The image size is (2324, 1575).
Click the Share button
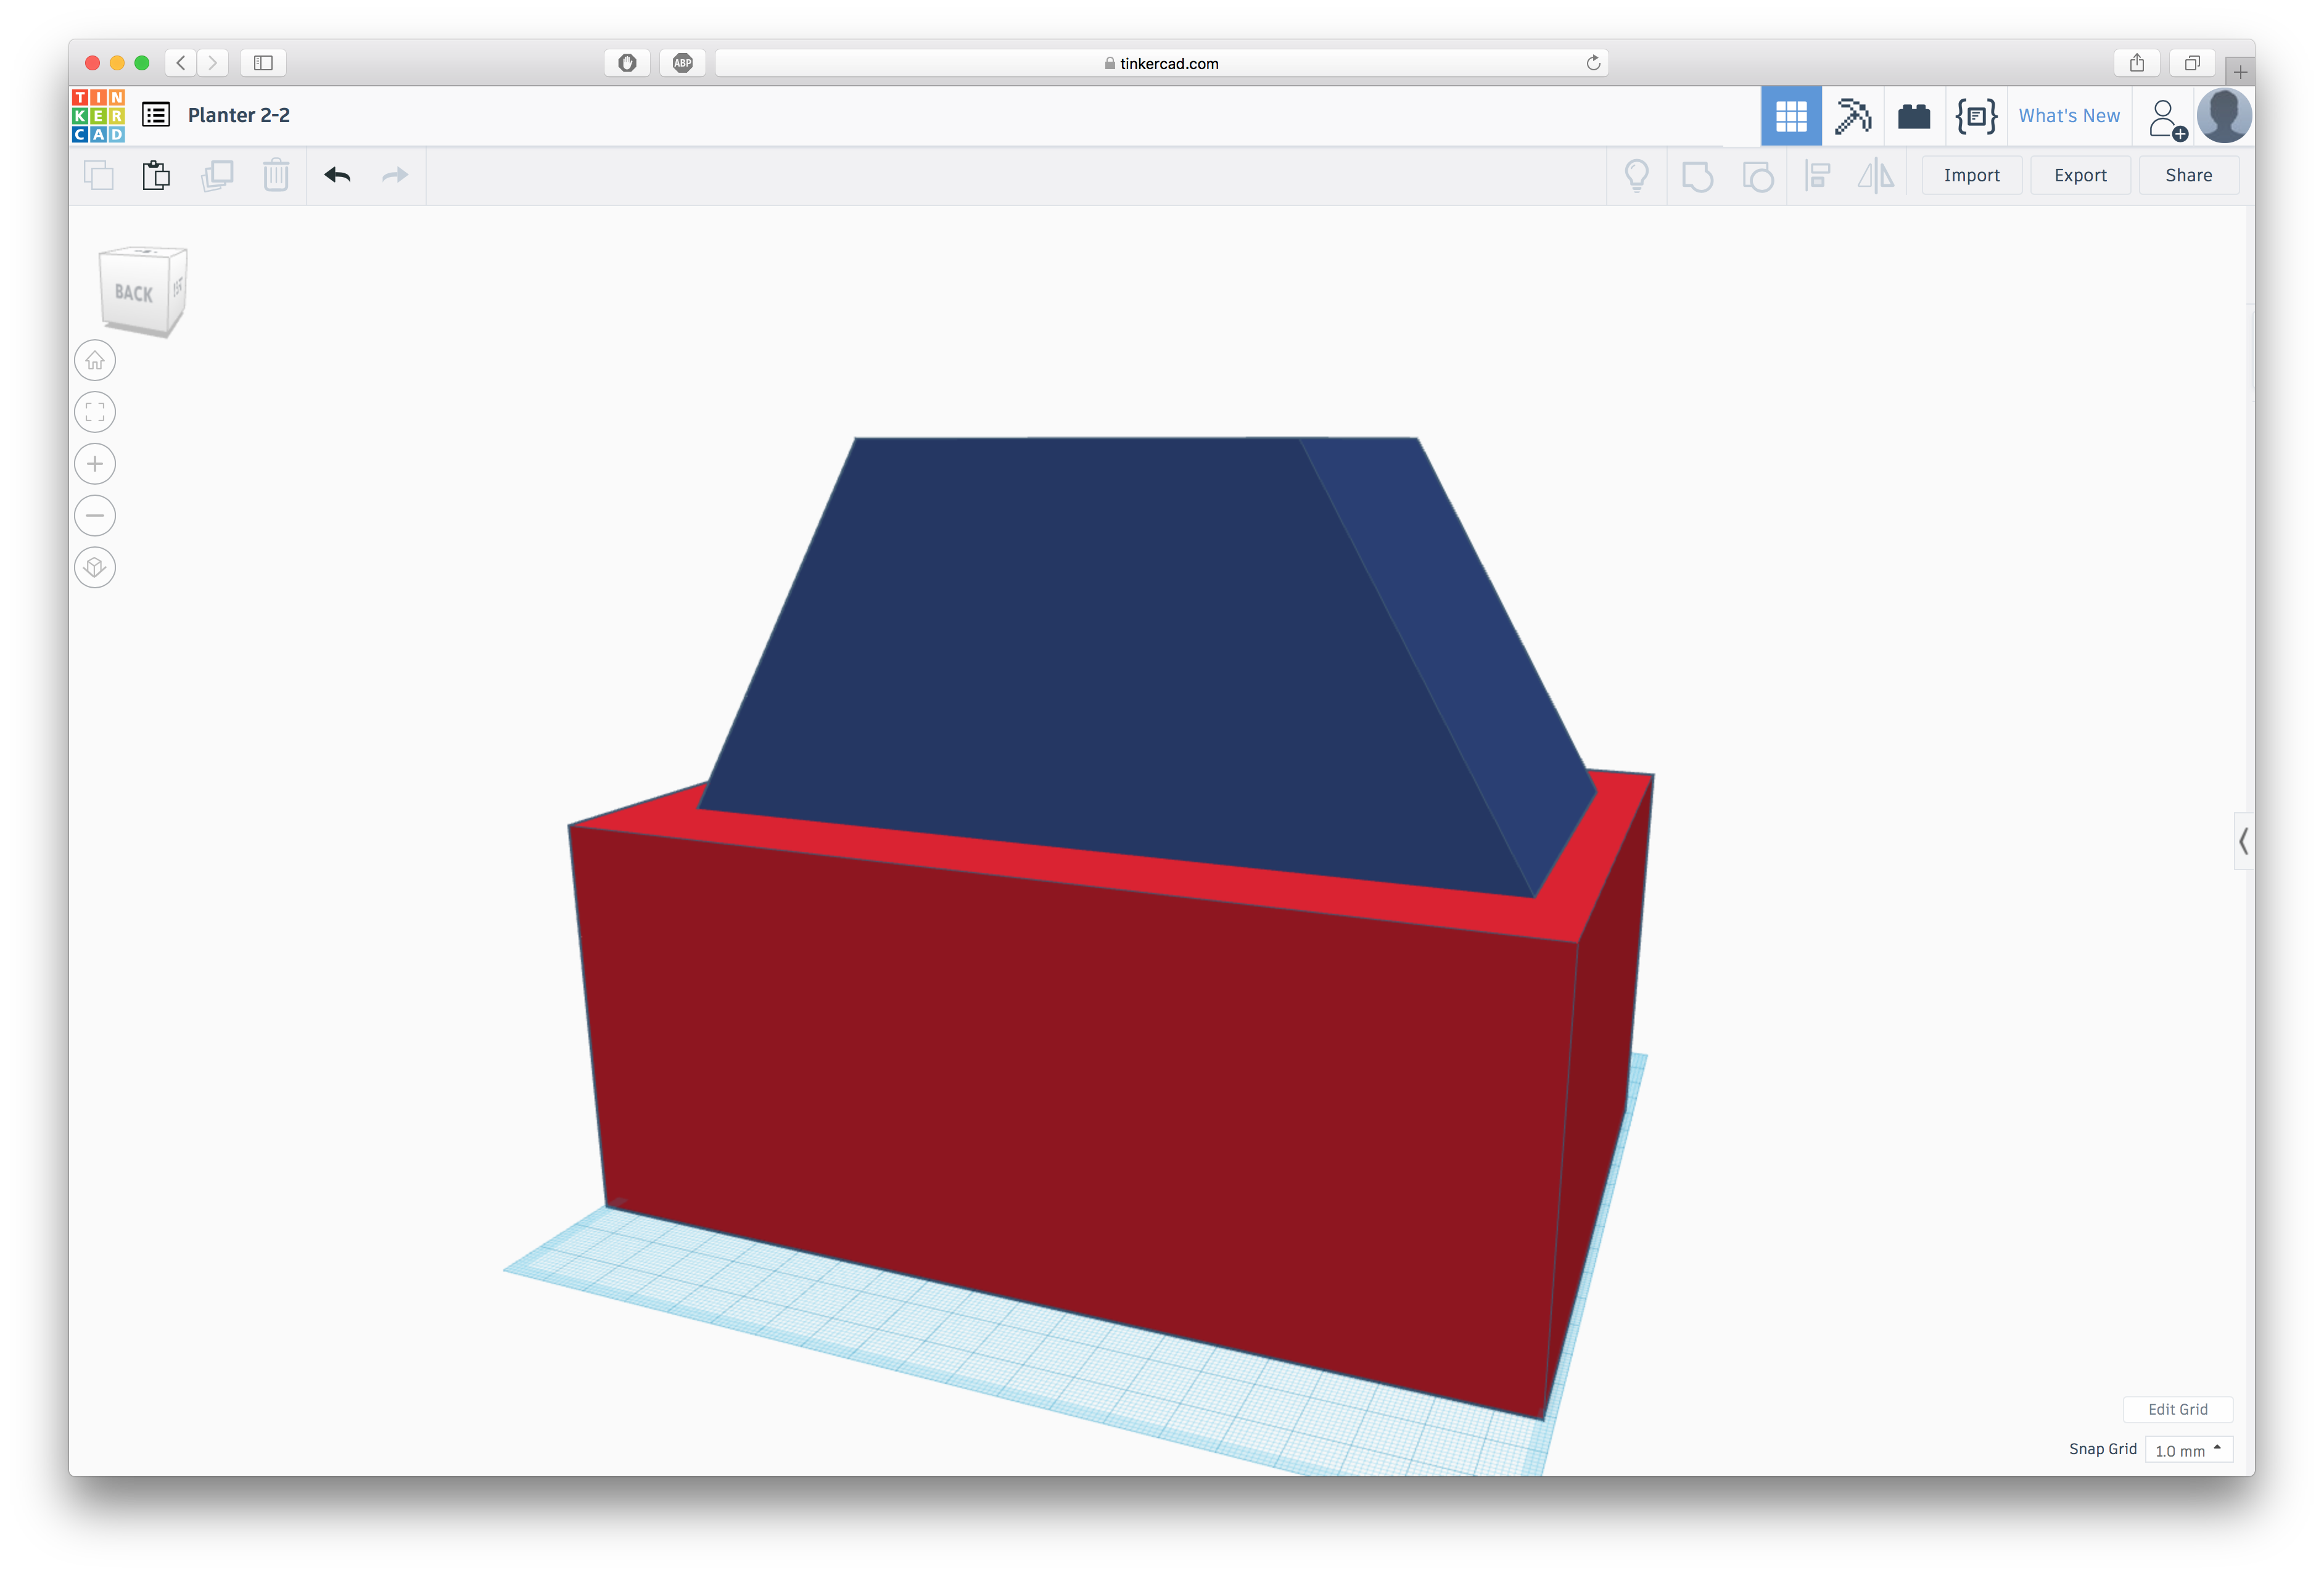point(2188,176)
